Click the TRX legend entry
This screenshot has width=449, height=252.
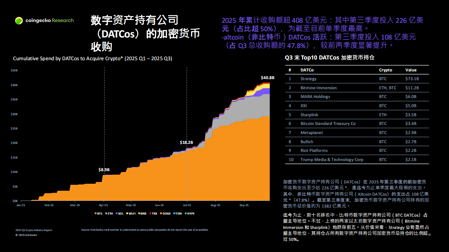pos(153,213)
